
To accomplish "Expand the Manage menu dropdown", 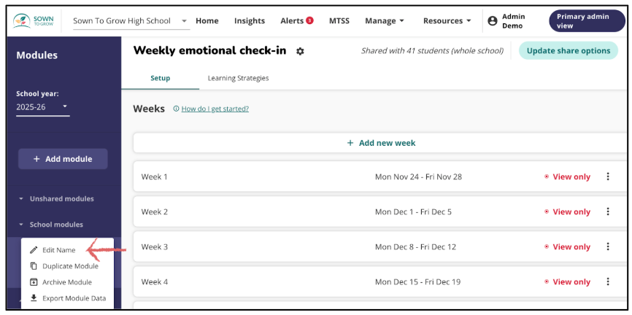I will click(385, 21).
